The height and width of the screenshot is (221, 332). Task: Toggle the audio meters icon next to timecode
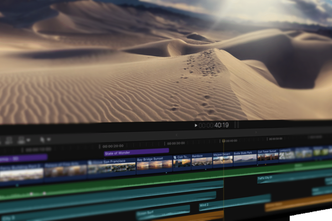[x=237, y=125]
